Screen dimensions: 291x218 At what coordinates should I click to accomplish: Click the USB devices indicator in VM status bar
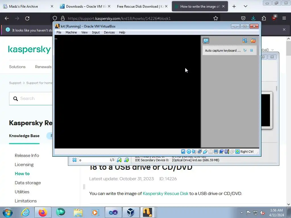point(205,152)
